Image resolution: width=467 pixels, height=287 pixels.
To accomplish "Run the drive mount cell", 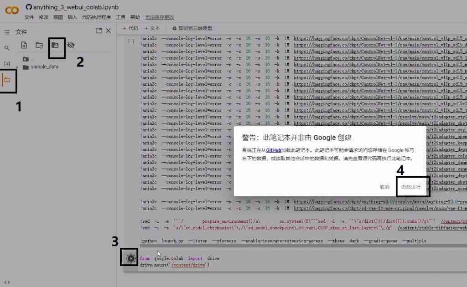I will click(x=130, y=258).
